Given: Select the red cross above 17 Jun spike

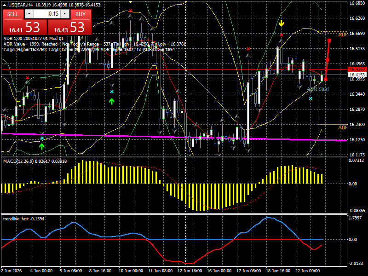Looking at the screenshot, I should (x=248, y=49).
